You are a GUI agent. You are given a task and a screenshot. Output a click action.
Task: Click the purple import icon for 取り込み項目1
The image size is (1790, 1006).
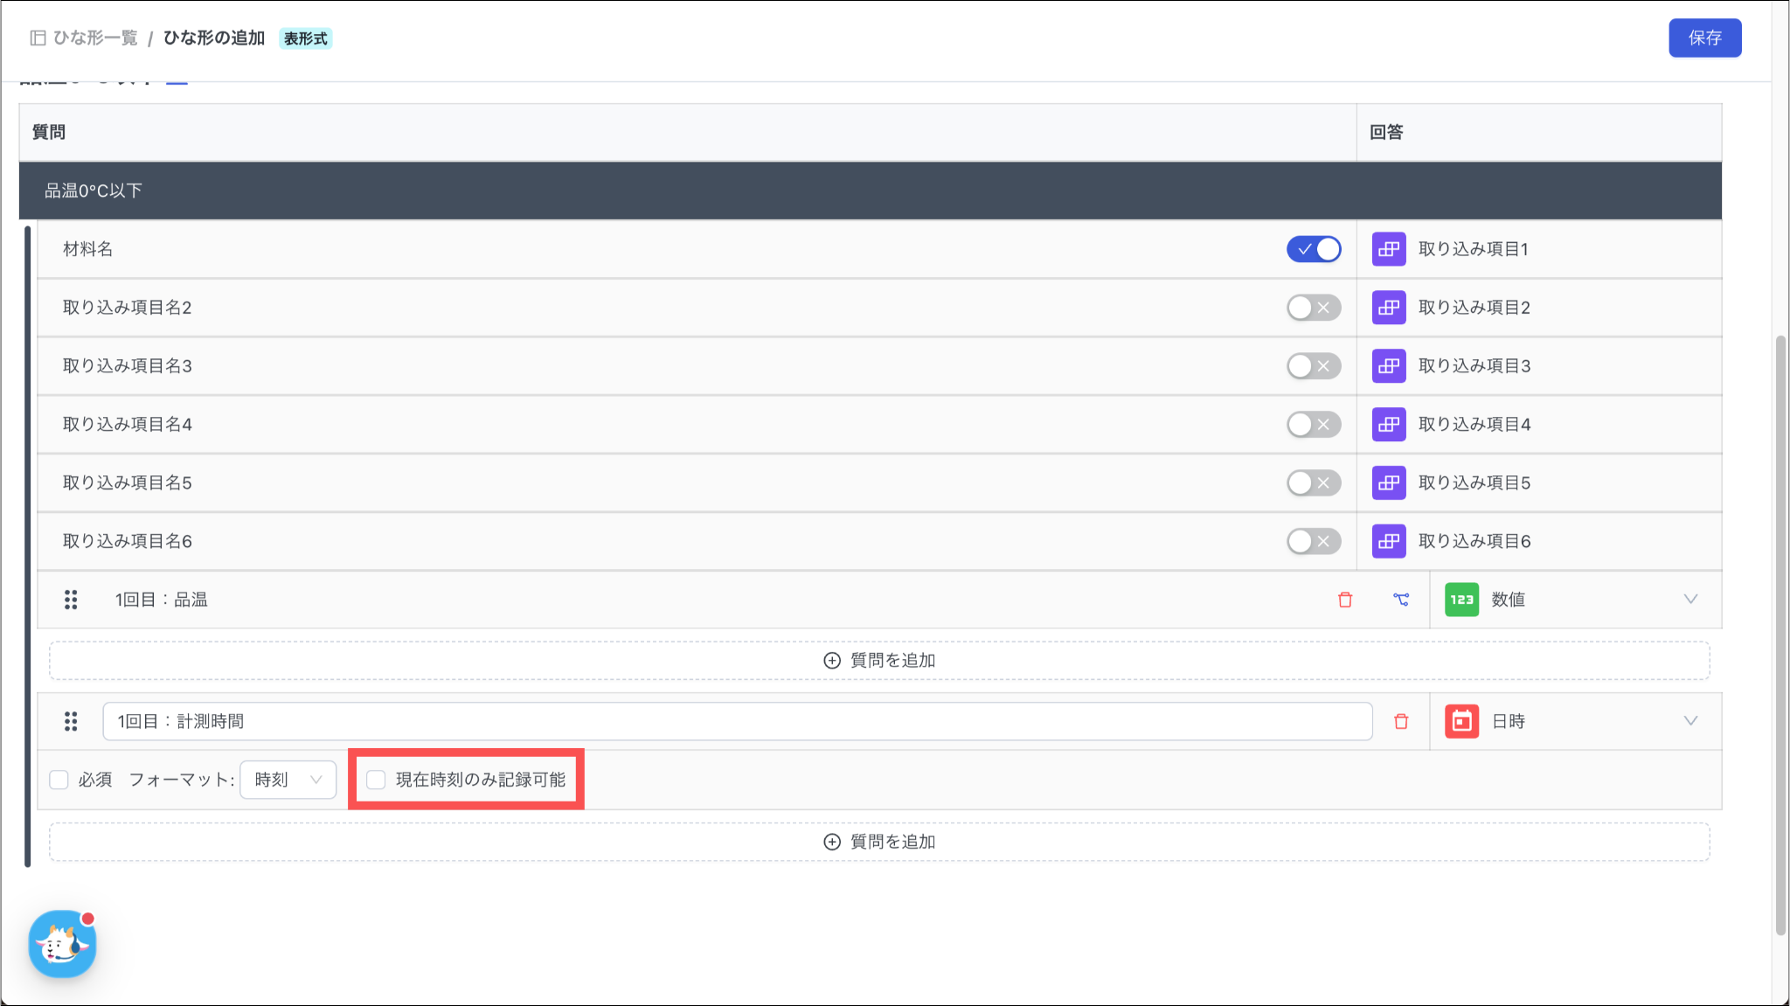(1389, 249)
